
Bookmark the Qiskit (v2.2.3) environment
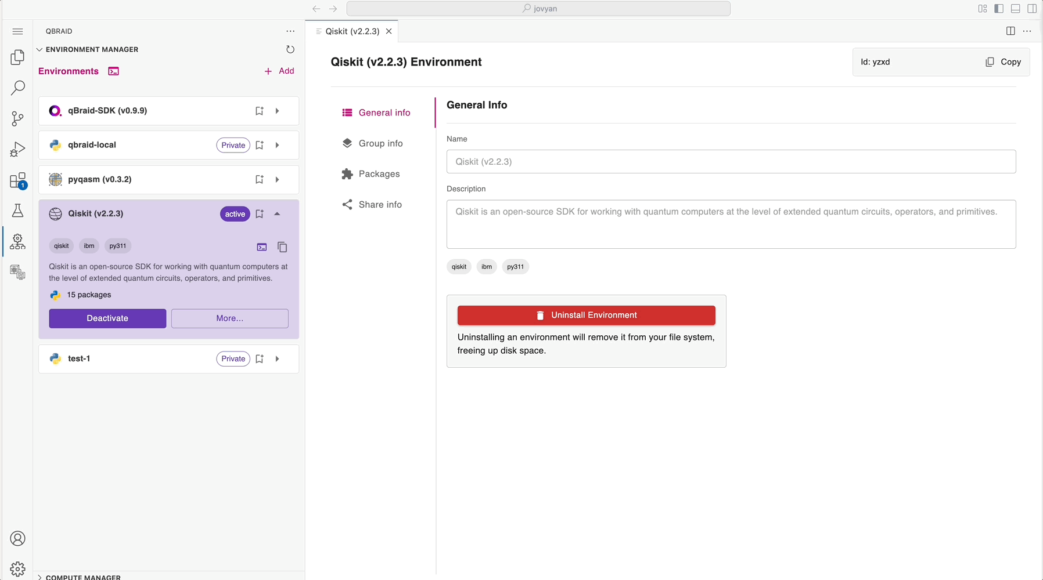coord(260,214)
